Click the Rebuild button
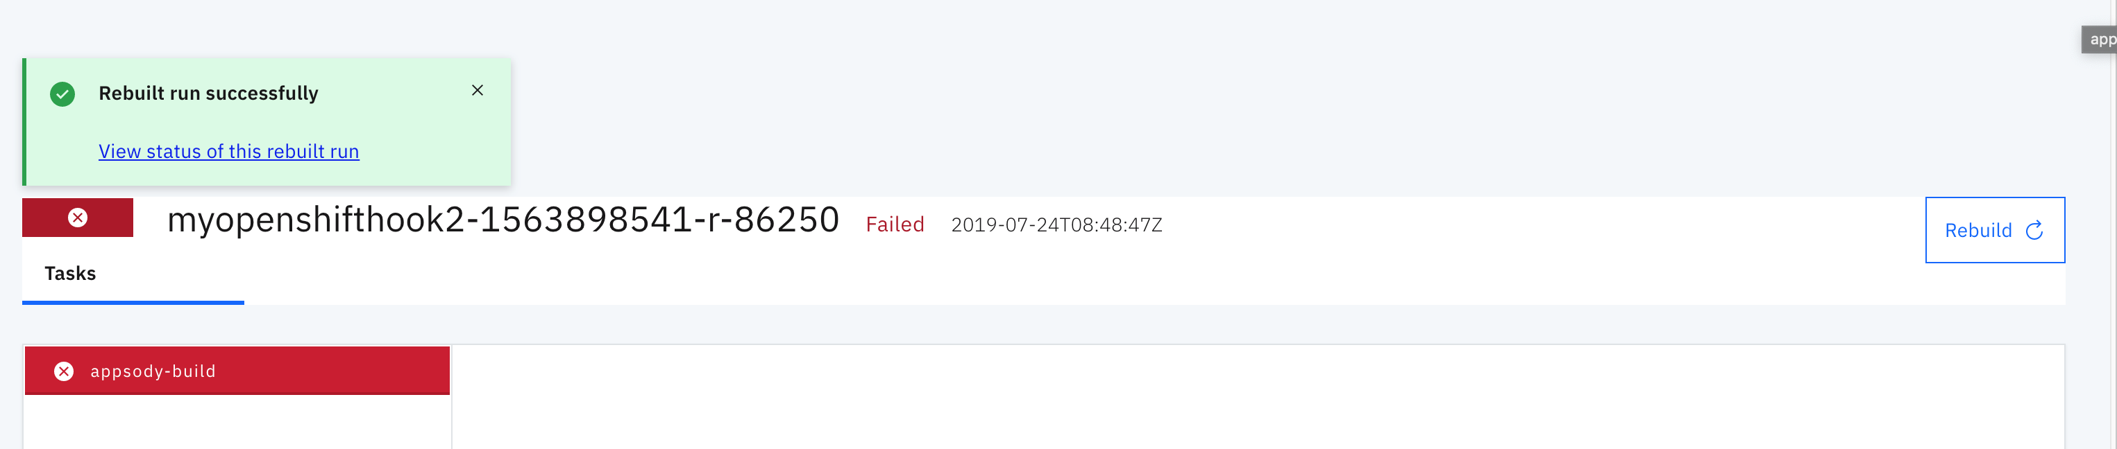This screenshot has width=2117, height=449. click(1995, 231)
